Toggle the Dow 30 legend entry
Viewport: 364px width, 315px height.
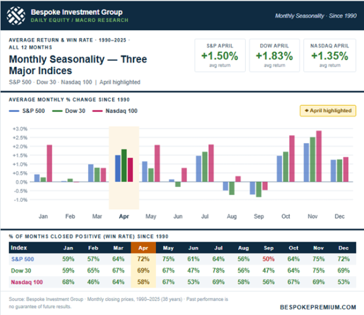pos(69,111)
